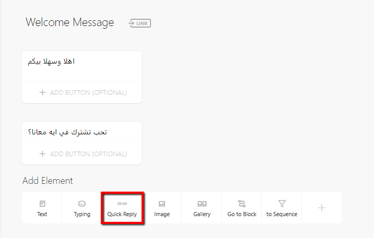
Task: Click the Add Element heading
Action: 48,181
